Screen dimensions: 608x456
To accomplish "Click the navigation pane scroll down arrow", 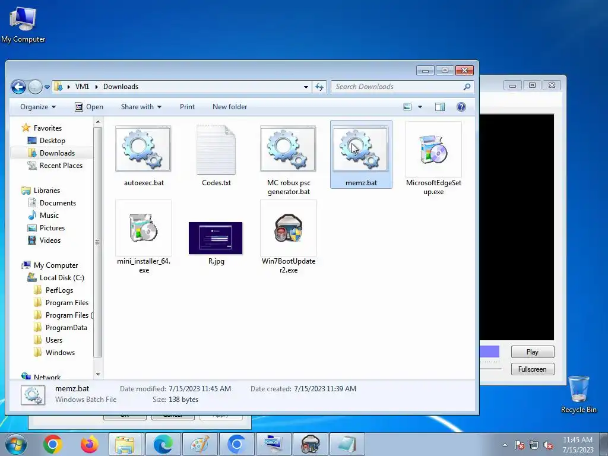I will pyautogui.click(x=98, y=375).
